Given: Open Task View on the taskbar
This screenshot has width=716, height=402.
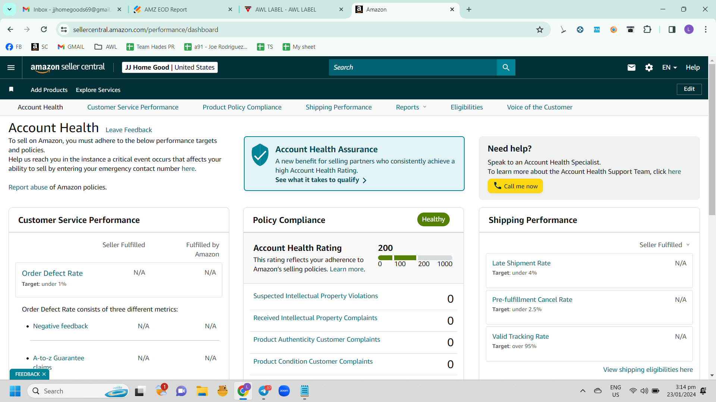Looking at the screenshot, I should coord(139,391).
